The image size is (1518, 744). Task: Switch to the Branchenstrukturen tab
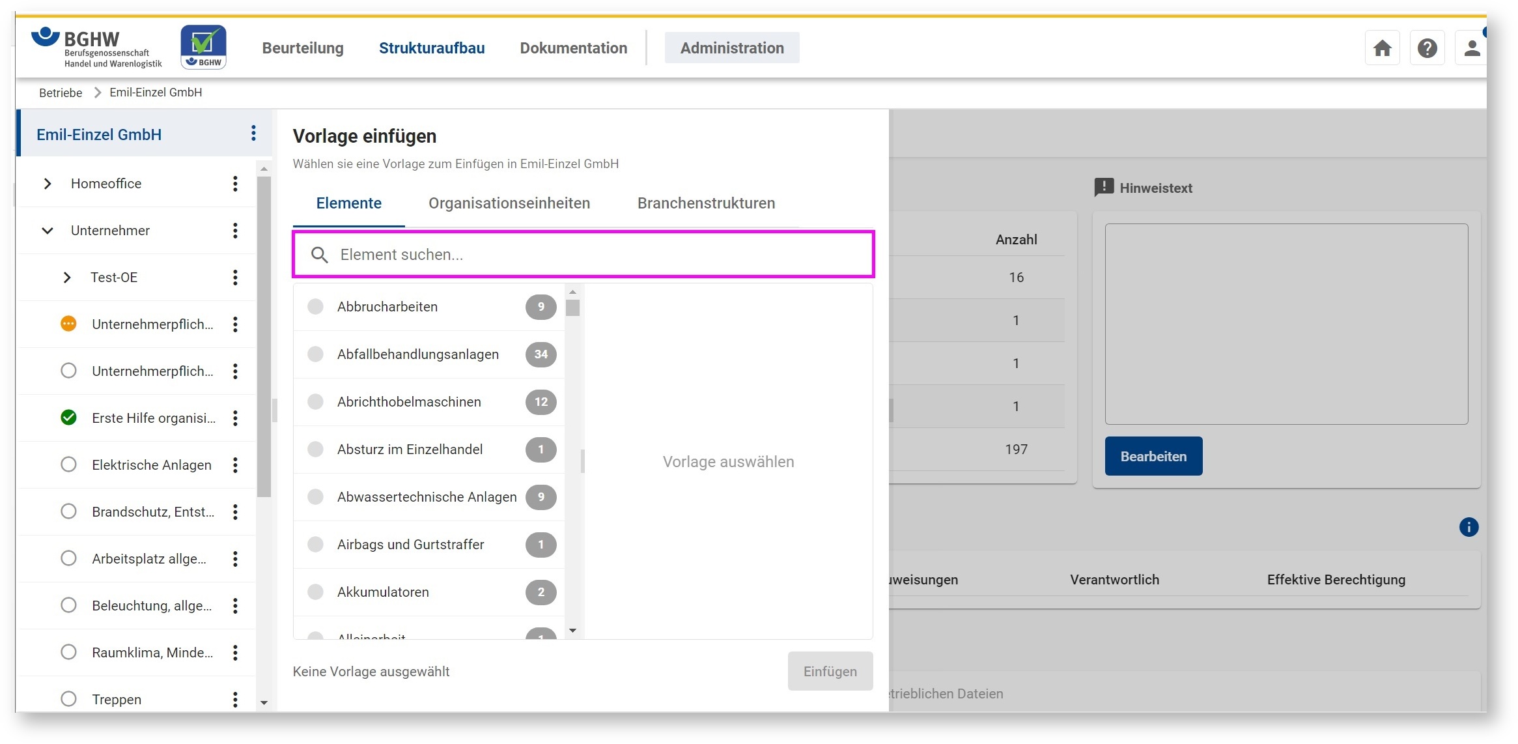[706, 203]
